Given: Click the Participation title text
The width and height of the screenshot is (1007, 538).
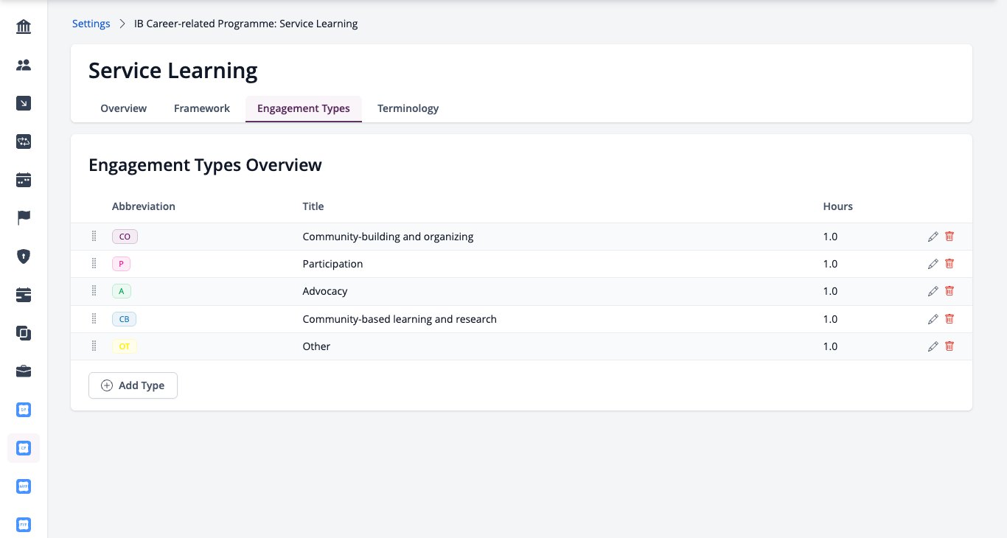Looking at the screenshot, I should click(333, 264).
